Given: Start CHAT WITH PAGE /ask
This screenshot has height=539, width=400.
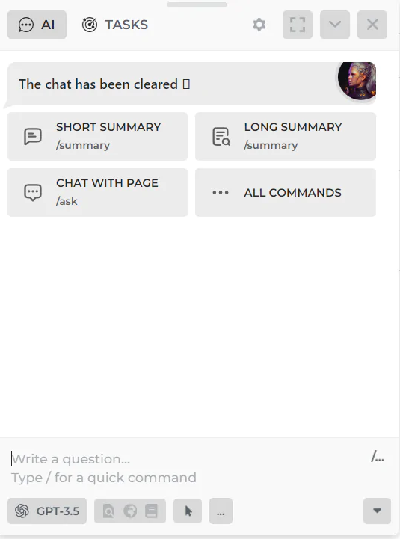Looking at the screenshot, I should click(98, 192).
